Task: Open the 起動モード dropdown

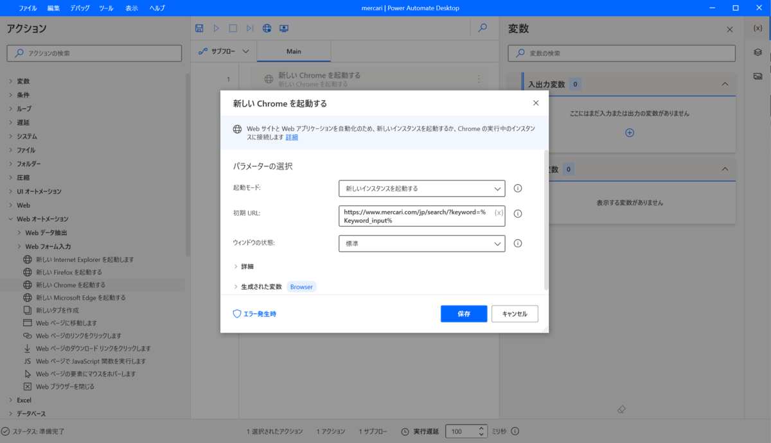Action: click(422, 189)
